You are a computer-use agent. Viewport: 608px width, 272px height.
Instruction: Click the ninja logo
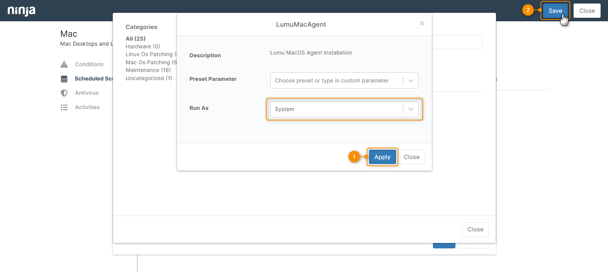(21, 10)
